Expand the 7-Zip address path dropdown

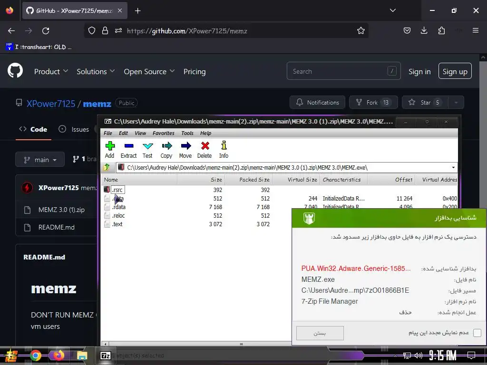(453, 168)
